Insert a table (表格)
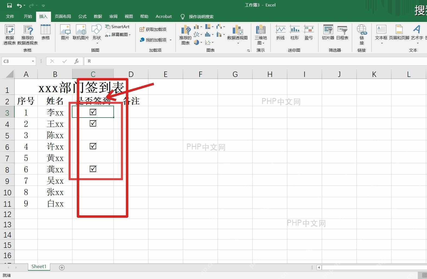The height and width of the screenshot is (279, 427). (46, 32)
